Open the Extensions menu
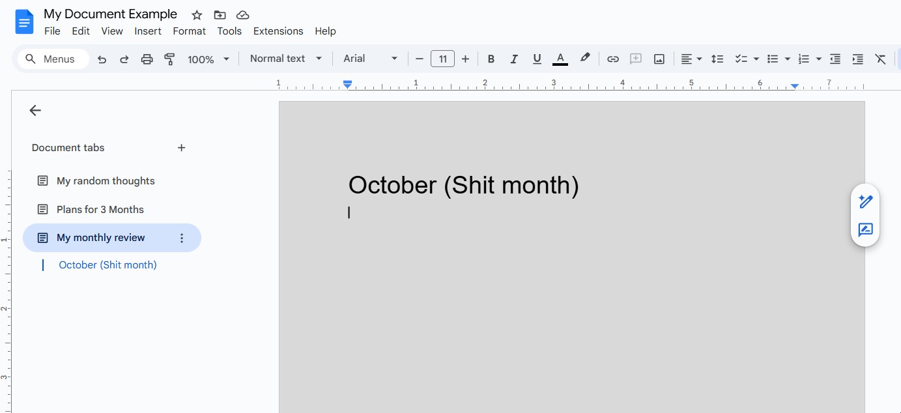The height and width of the screenshot is (413, 901). click(x=278, y=31)
